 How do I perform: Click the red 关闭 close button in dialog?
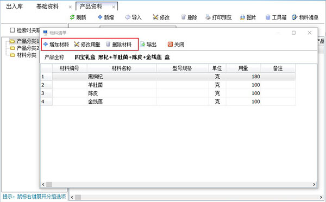[176, 45]
